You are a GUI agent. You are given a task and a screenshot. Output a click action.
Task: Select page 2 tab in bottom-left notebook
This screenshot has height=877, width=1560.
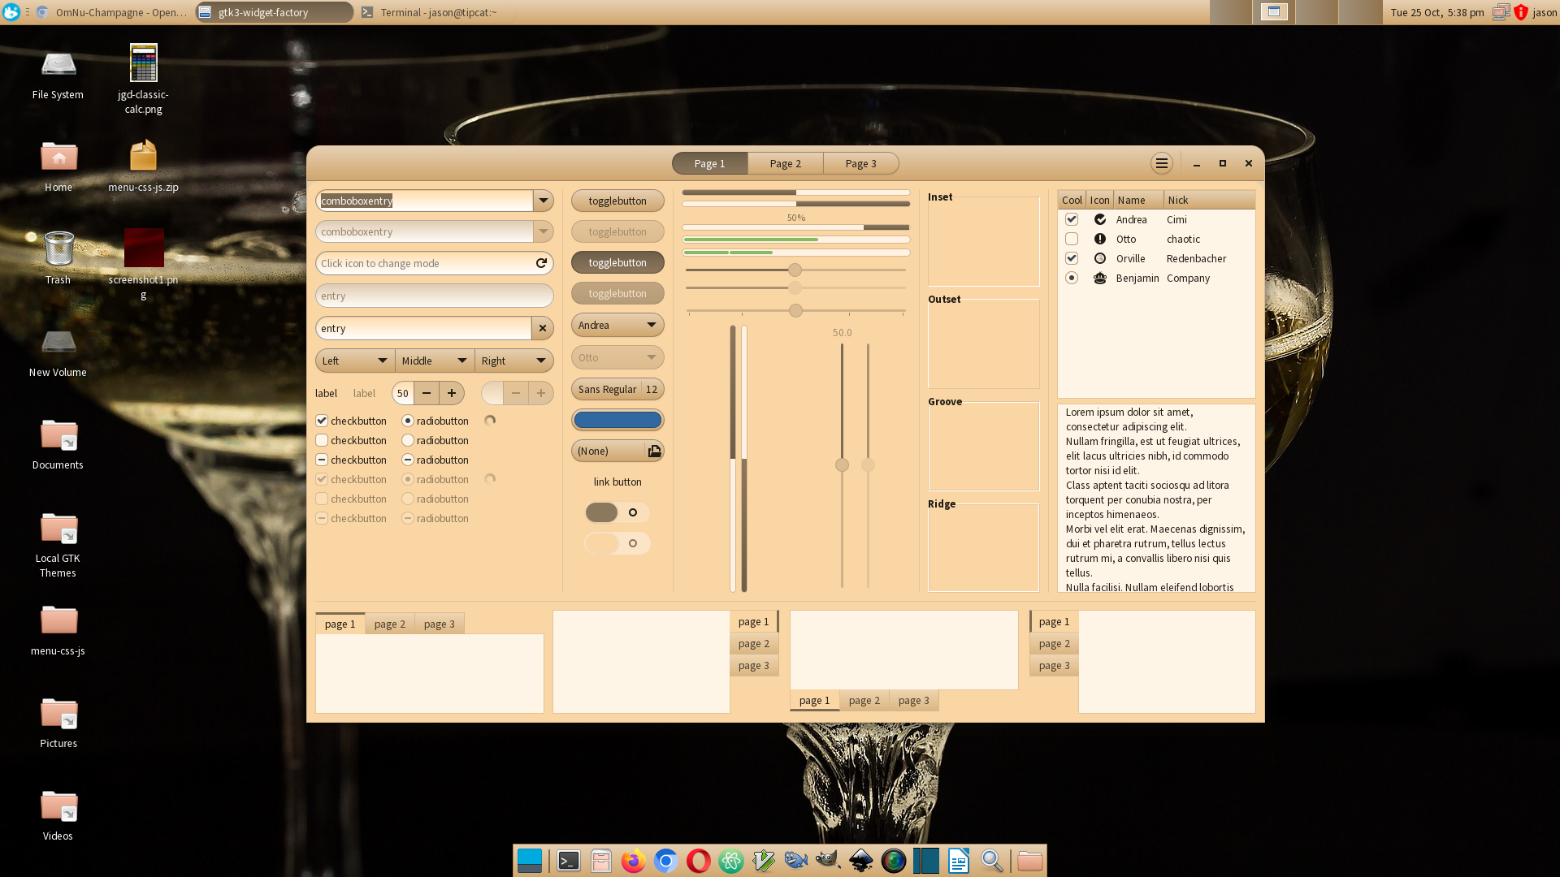(x=390, y=624)
